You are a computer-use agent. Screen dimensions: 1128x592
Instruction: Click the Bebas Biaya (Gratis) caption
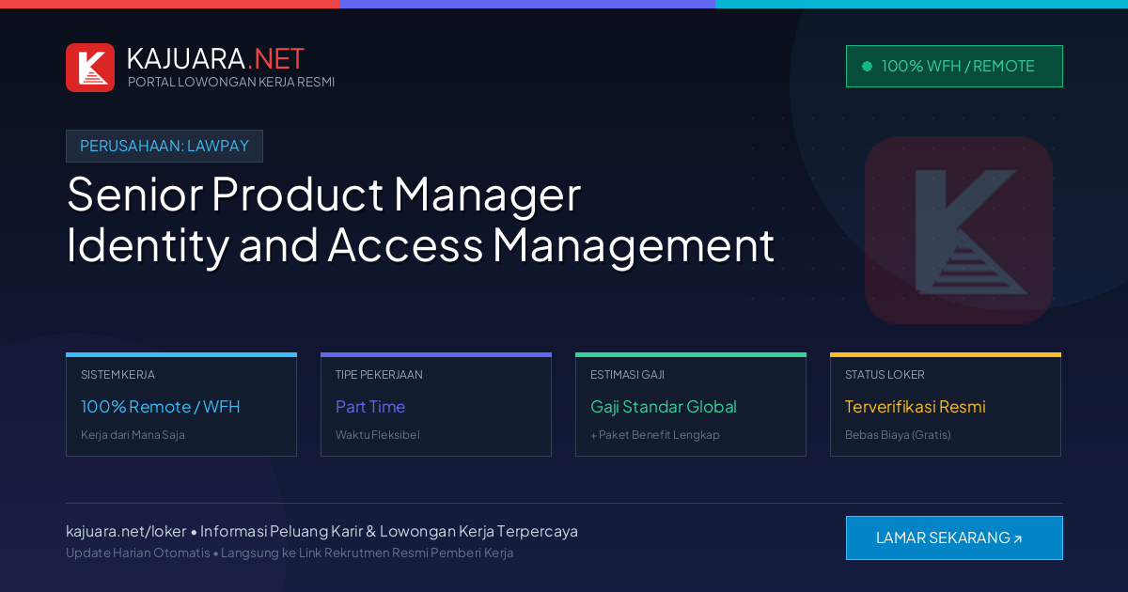pos(898,435)
